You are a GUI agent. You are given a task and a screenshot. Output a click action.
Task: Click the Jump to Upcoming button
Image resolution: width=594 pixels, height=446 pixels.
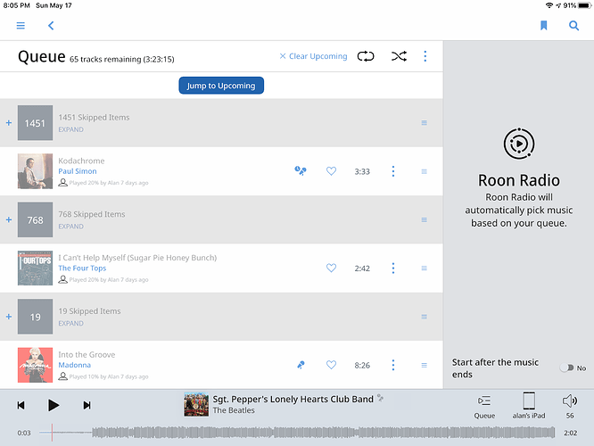(221, 86)
